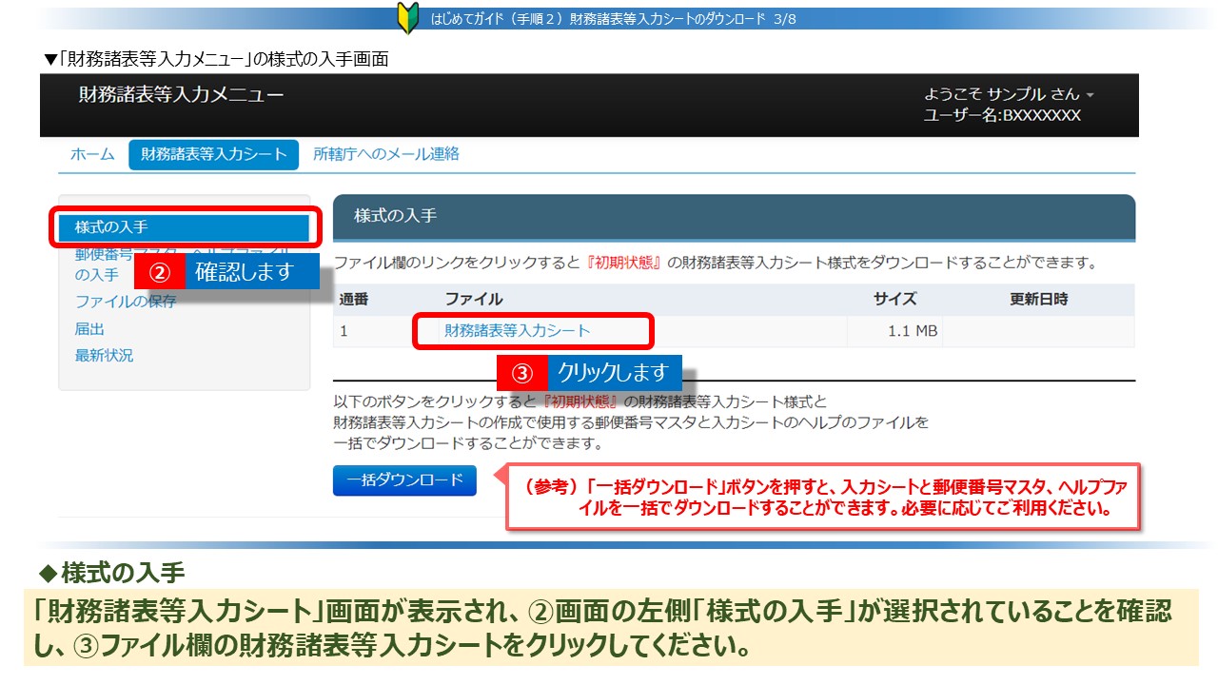Select 様式の入手 in the left sidebar
The height and width of the screenshot is (685, 1218).
tap(111, 227)
